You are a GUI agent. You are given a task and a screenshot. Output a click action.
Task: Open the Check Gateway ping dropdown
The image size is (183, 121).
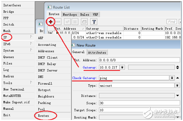click(x=172, y=78)
